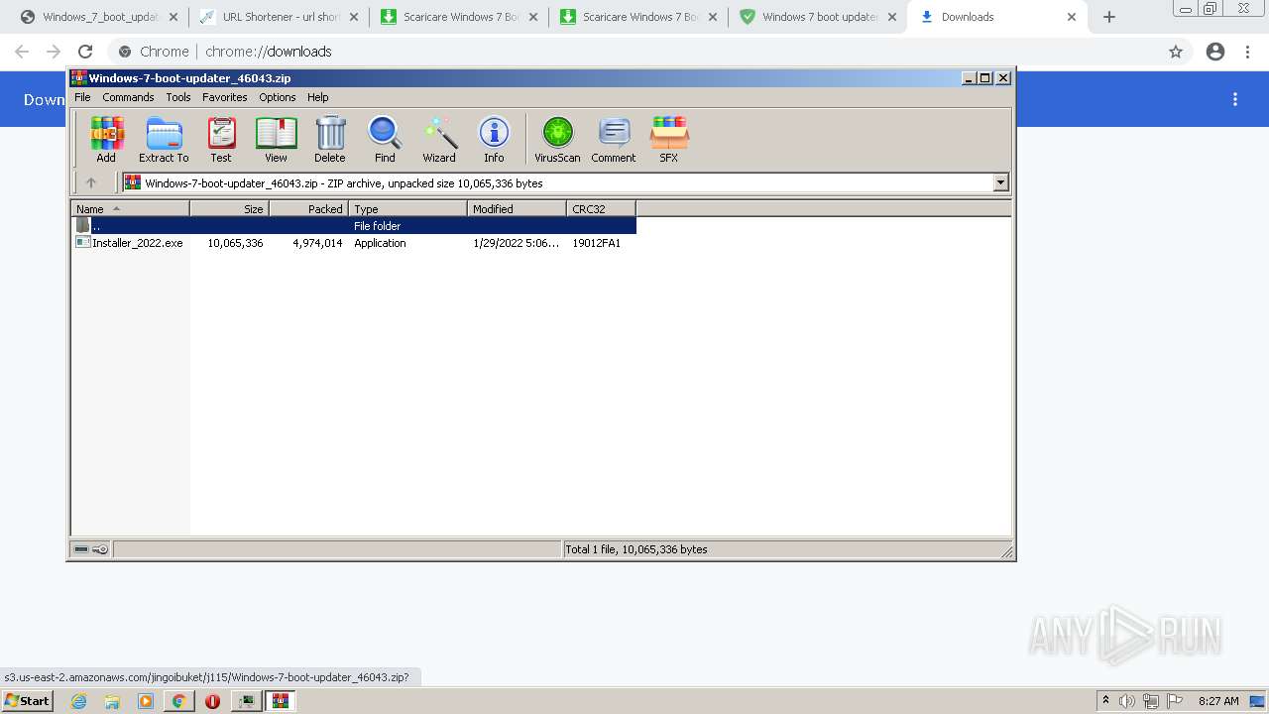Viewport: 1269px width, 714px height.
Task: Click the Extract To toolbar icon
Action: (x=164, y=139)
